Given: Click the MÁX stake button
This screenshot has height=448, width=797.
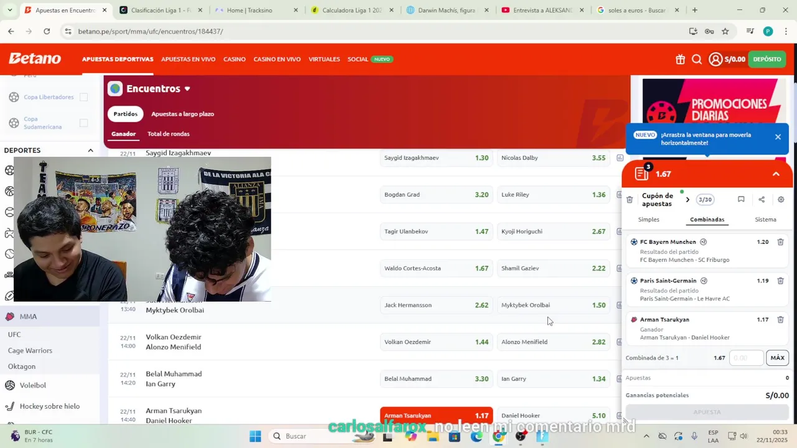Looking at the screenshot, I should click(778, 358).
